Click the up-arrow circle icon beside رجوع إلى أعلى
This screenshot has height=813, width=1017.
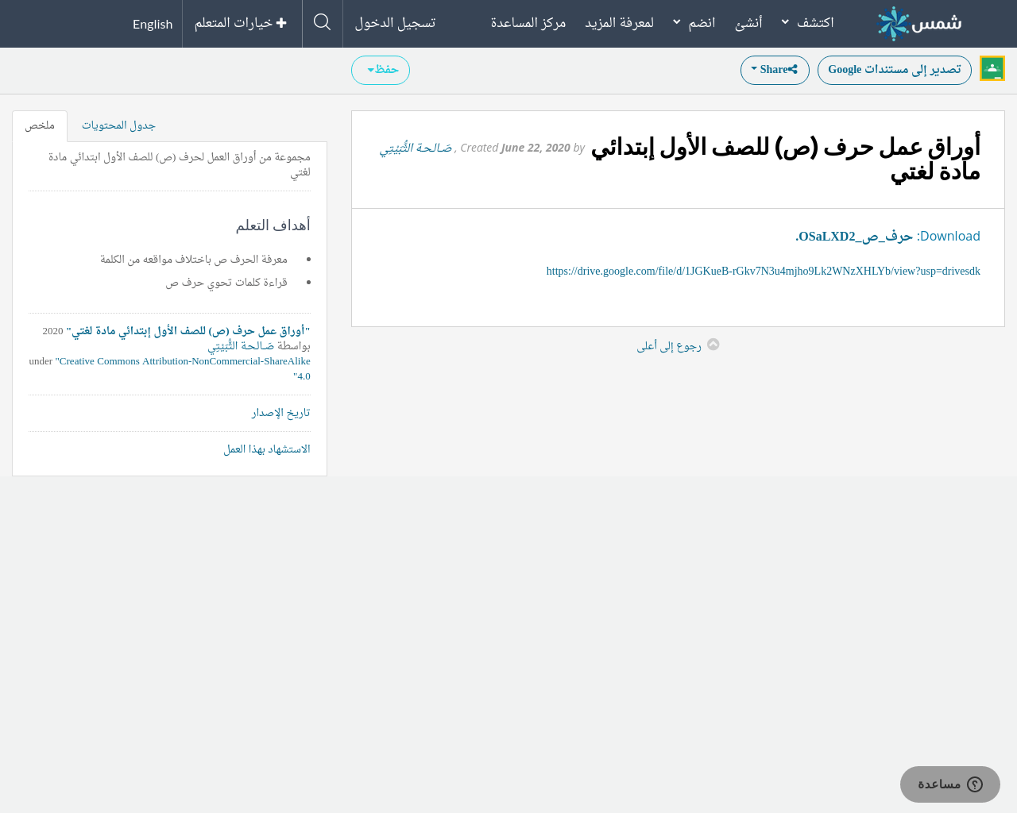(713, 345)
